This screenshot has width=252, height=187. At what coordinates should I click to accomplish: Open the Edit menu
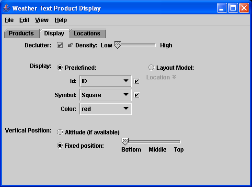click(x=24, y=20)
